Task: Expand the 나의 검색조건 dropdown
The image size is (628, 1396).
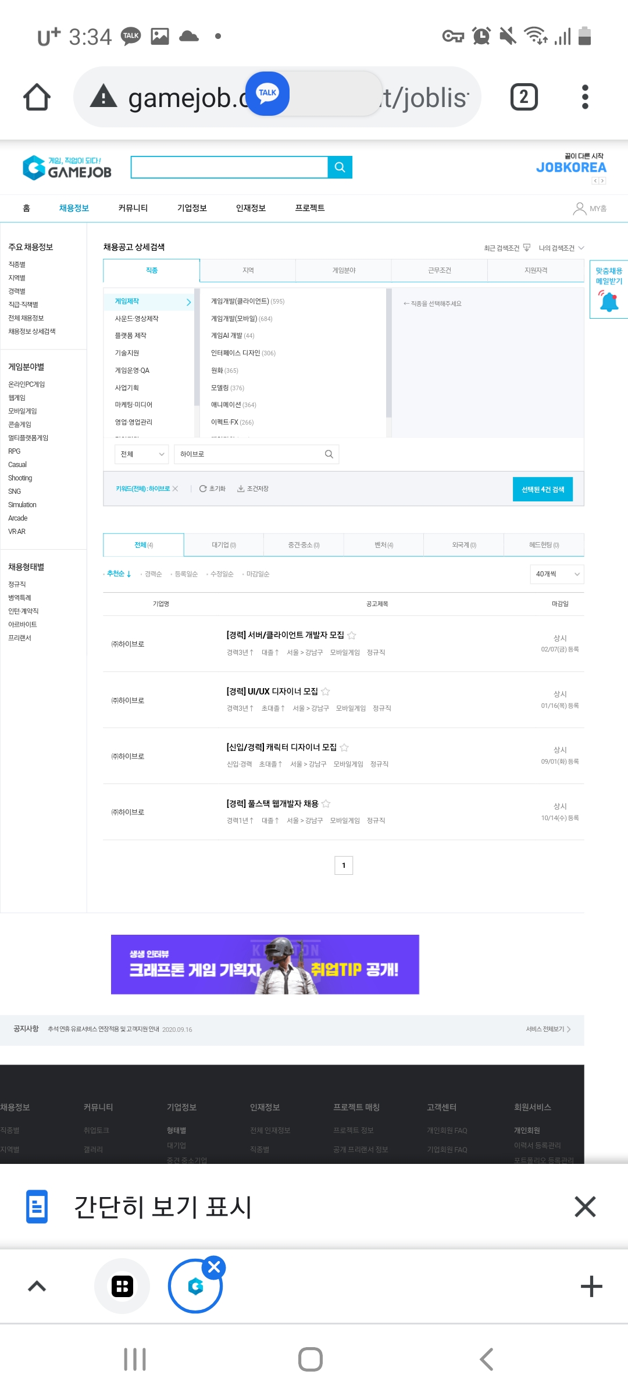Action: [561, 248]
